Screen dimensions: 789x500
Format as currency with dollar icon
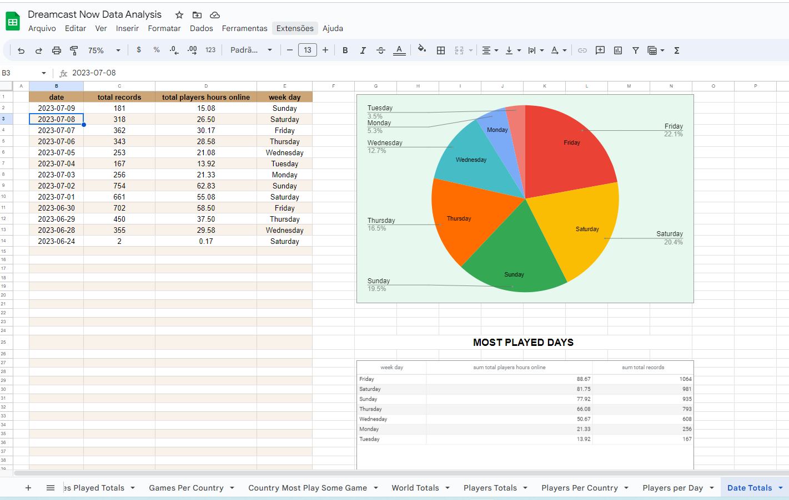pos(139,50)
